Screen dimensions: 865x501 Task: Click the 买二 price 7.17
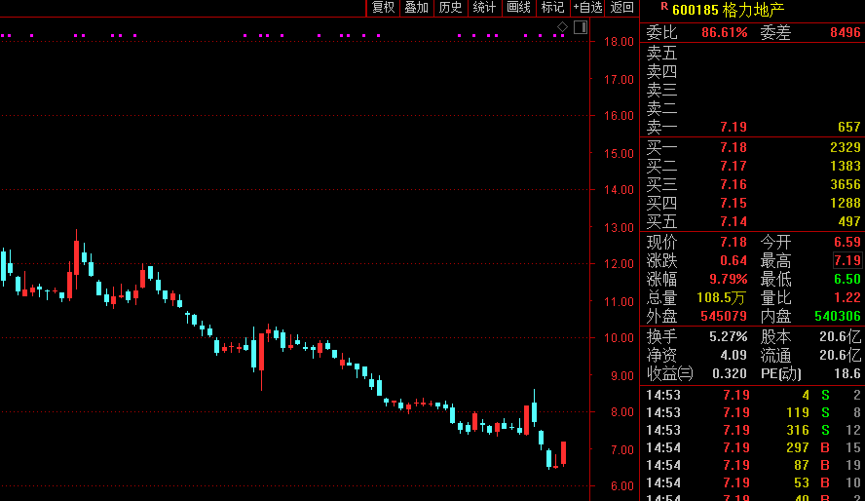pyautogui.click(x=733, y=166)
